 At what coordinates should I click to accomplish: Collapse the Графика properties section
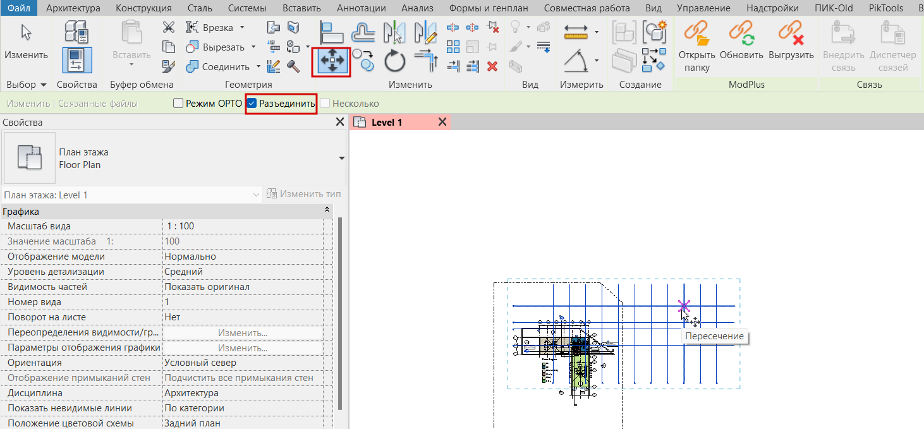327,210
